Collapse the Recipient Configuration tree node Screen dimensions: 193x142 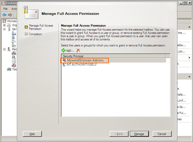tap(4, 49)
